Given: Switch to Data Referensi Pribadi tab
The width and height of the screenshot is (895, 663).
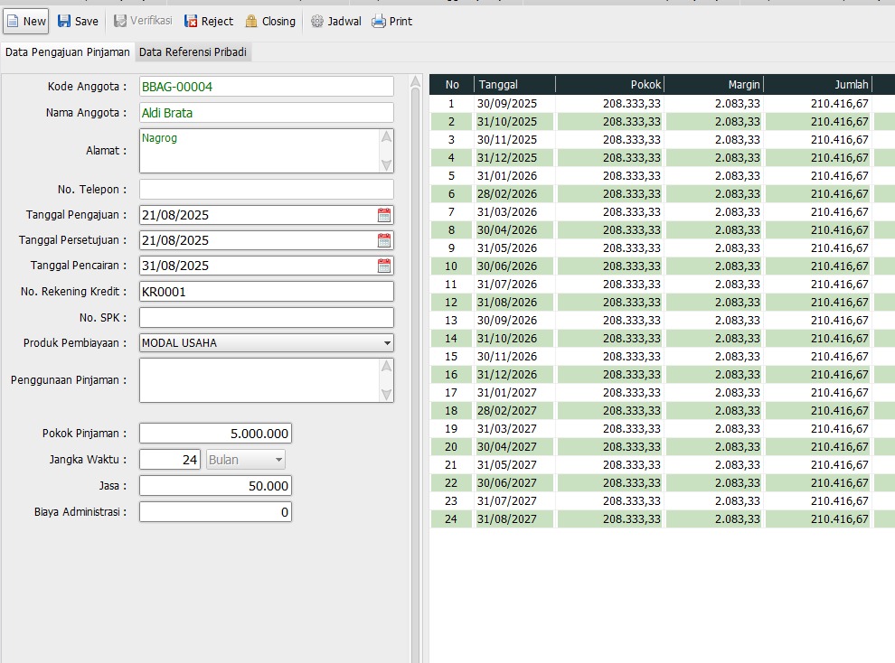Looking at the screenshot, I should point(193,52).
